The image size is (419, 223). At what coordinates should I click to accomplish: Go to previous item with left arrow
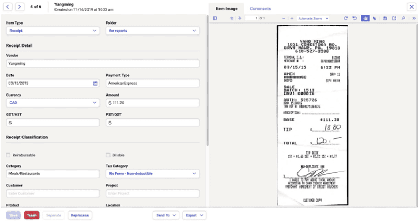(8, 7)
